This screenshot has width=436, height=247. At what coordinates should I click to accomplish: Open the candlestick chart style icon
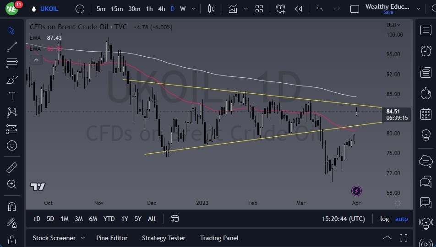pos(211,9)
